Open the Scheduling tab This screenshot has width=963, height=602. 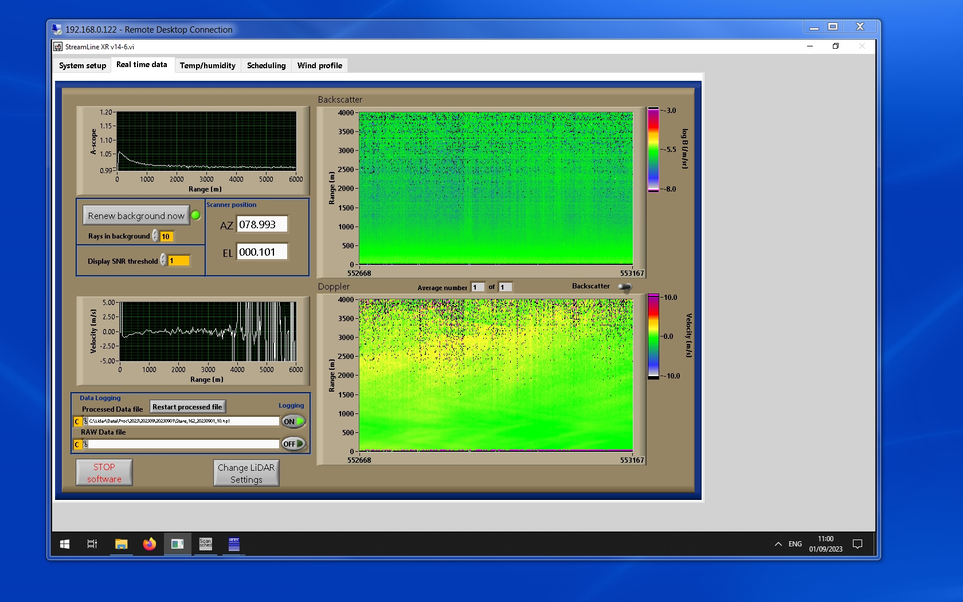coord(266,65)
